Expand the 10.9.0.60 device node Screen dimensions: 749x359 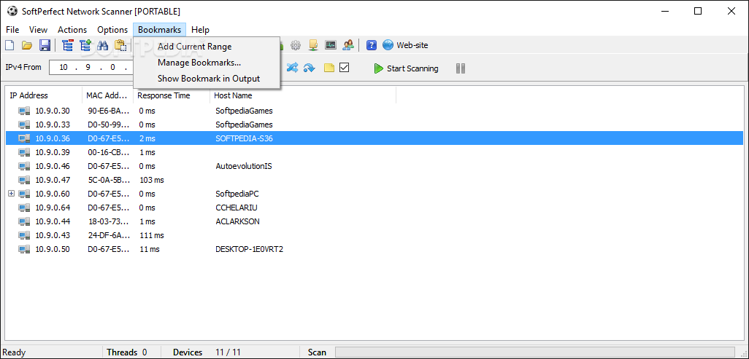[x=12, y=194]
